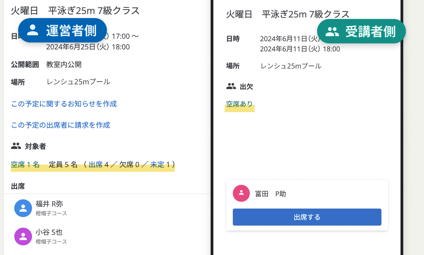The height and width of the screenshot is (255, 424).
Task: Click the 出席 section heading
Action: 18,186
